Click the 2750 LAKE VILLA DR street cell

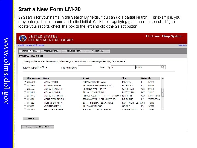tap(99, 99)
